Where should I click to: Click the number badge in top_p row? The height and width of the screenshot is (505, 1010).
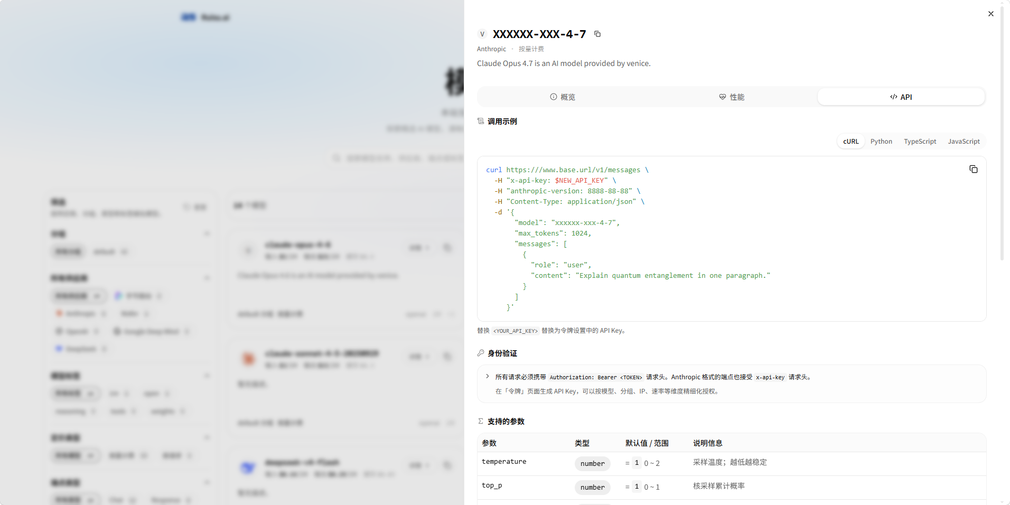(x=593, y=488)
